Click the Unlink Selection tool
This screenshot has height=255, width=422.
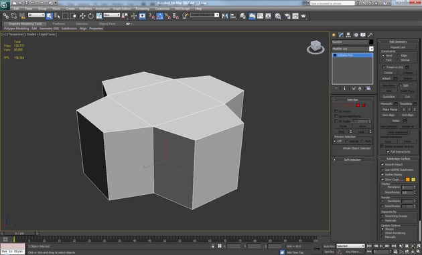[x=13, y=16]
